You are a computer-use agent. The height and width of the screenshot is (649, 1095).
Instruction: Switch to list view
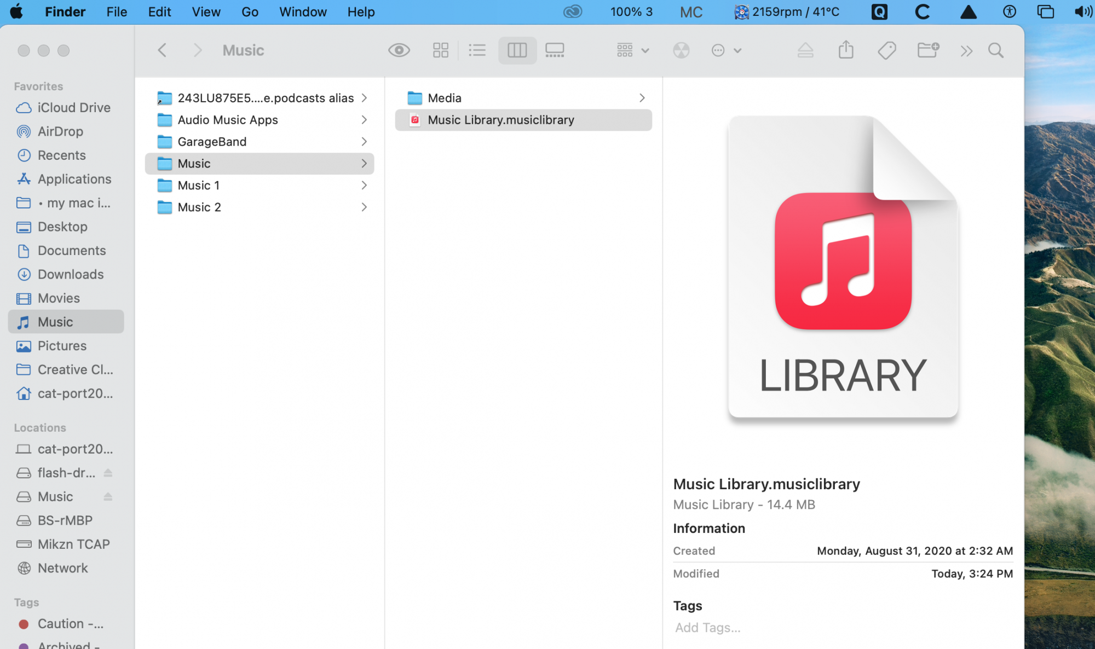click(477, 50)
